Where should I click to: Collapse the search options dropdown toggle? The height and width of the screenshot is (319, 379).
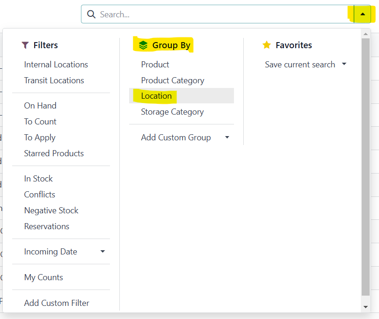click(x=363, y=14)
